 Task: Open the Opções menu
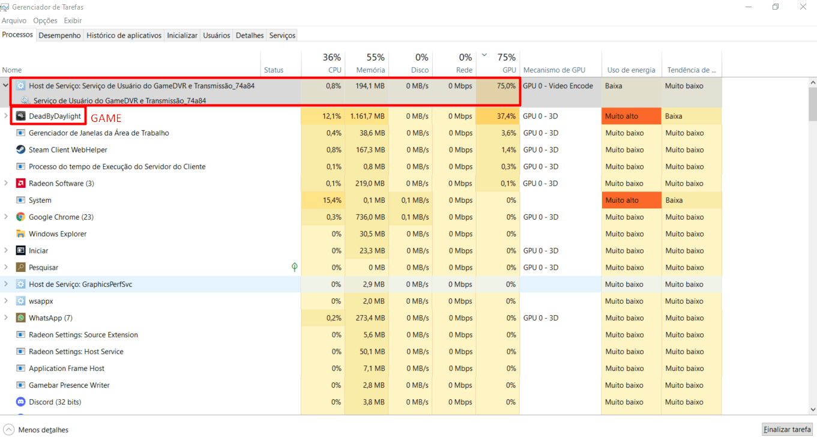click(45, 20)
